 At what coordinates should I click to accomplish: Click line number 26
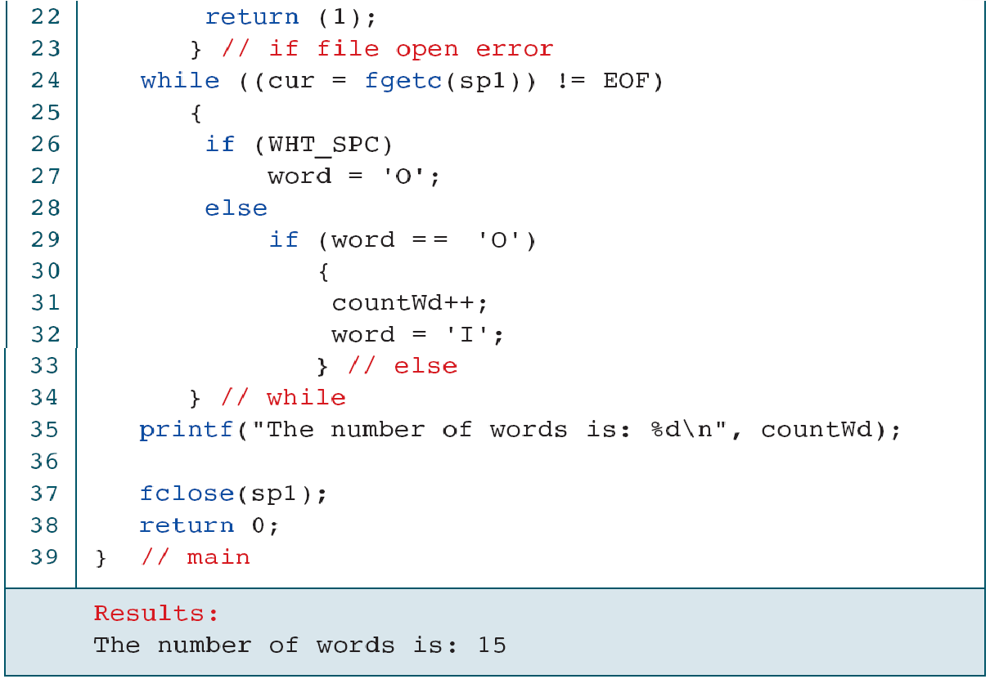click(x=46, y=145)
